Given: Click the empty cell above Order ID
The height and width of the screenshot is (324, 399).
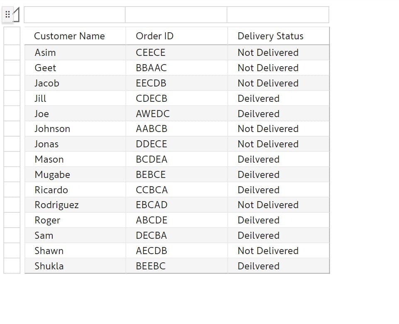Looking at the screenshot, I should click(176, 15).
